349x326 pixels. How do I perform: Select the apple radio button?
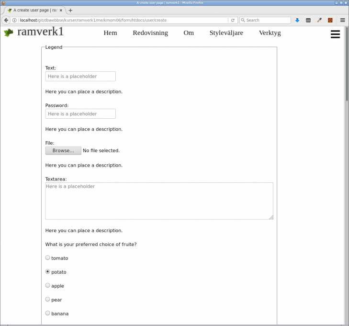pos(47,285)
